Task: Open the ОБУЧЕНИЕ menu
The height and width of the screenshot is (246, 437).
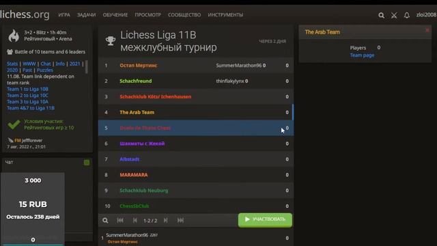Action: (x=115, y=15)
